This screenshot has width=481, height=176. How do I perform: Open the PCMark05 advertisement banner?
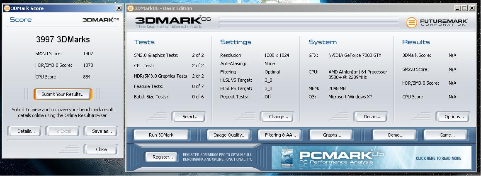pos(372,158)
